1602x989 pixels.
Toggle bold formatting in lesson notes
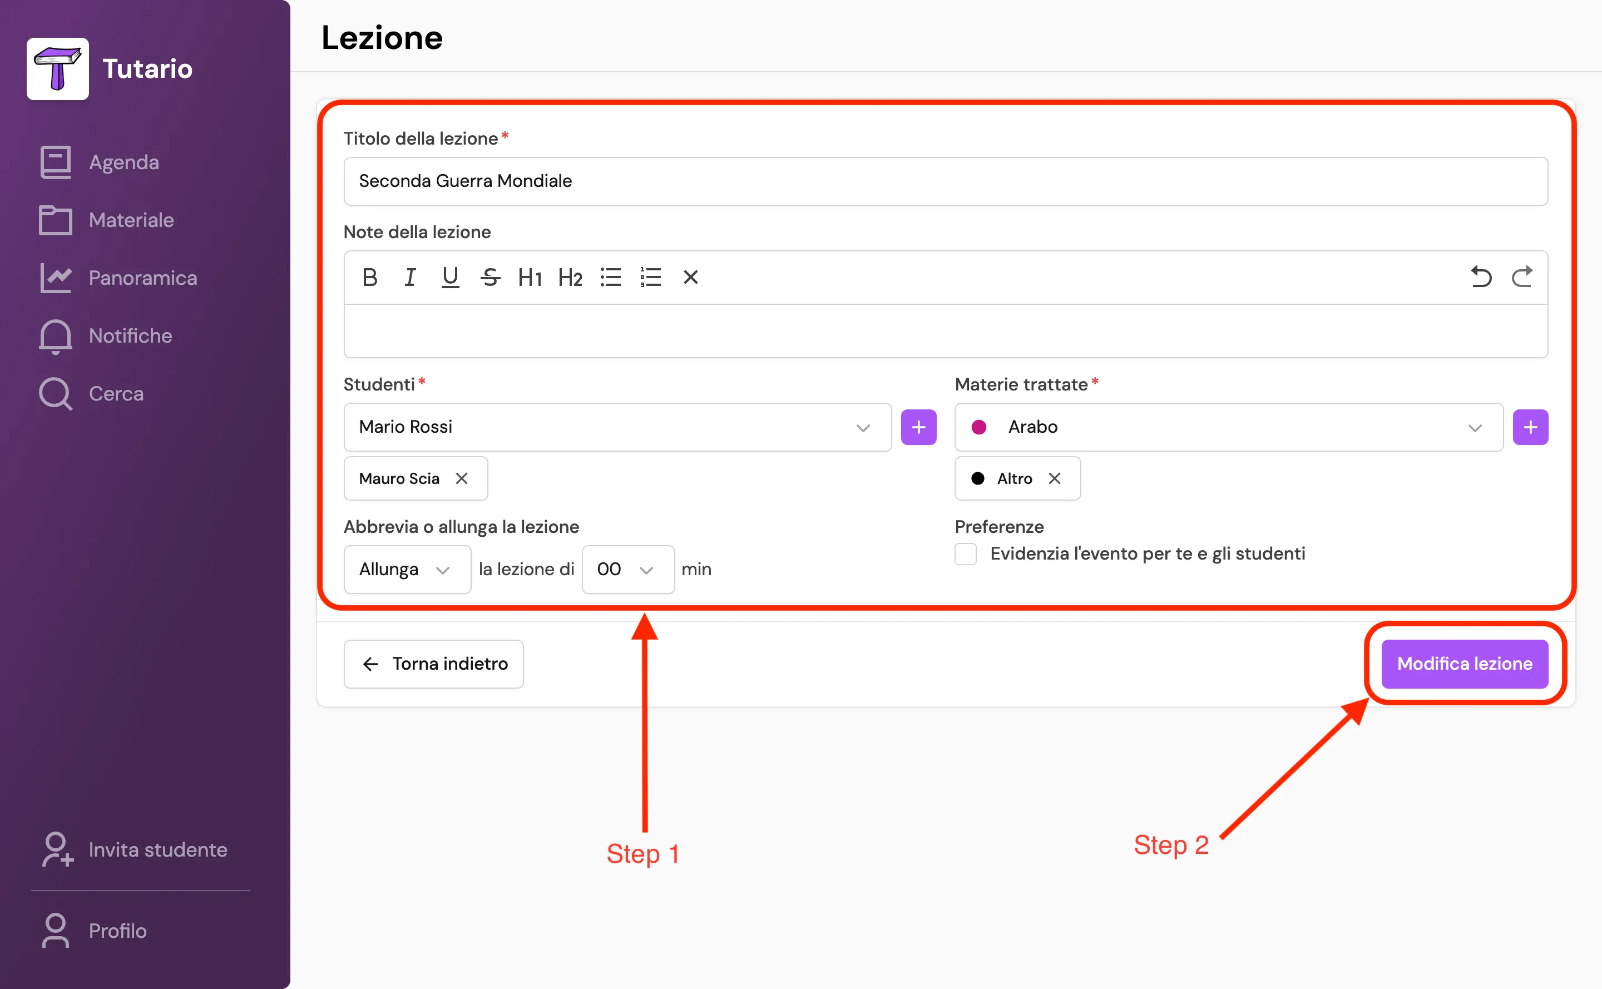point(369,278)
